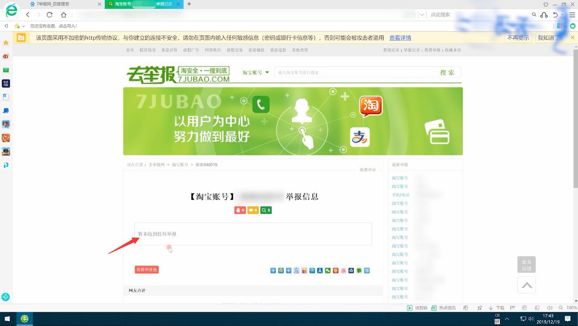Click the browser mute volume icon

550,308
